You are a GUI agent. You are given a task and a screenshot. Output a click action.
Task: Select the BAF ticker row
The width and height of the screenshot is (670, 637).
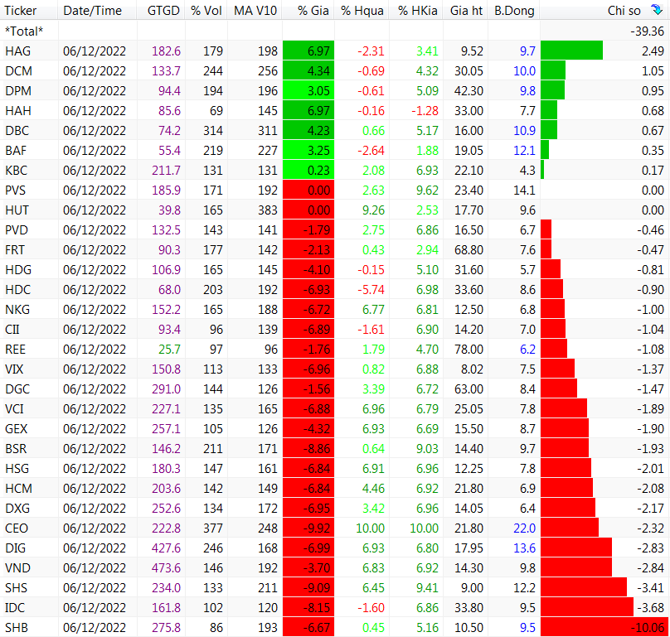click(335, 150)
